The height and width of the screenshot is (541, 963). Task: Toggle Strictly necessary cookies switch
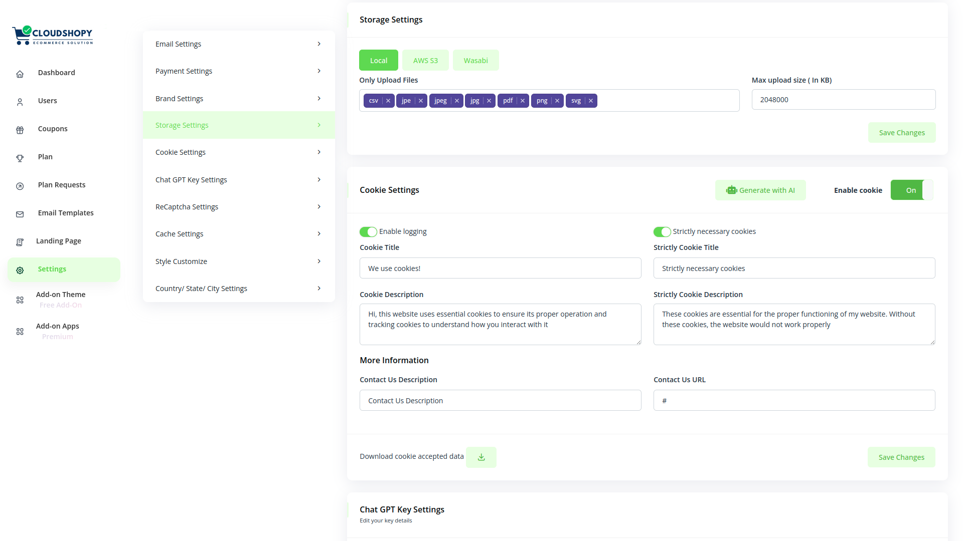tap(662, 232)
